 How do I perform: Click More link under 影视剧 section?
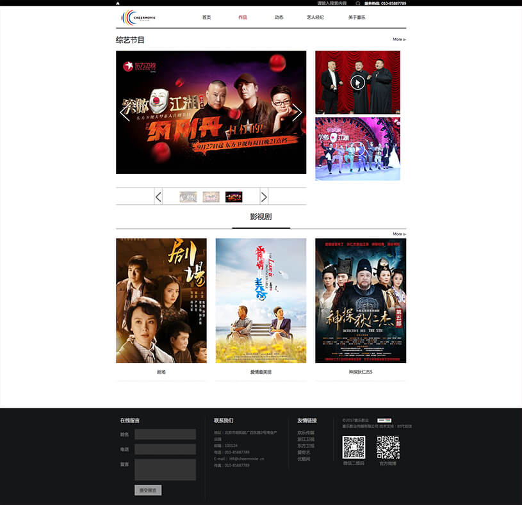point(399,234)
